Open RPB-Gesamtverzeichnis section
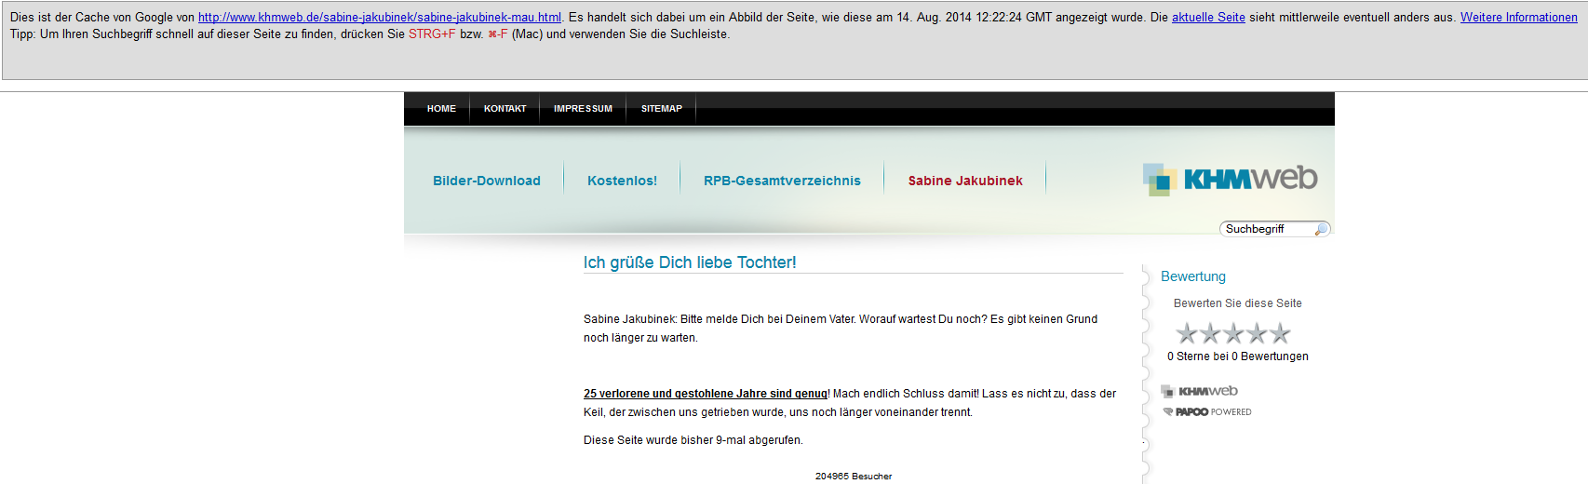The height and width of the screenshot is (484, 1588). tap(782, 181)
